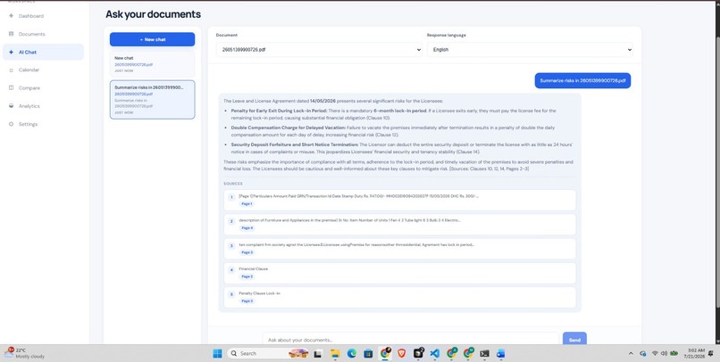Screen dimensions: 720x362
Task: Click the taskbar Search box
Action: 269,353
